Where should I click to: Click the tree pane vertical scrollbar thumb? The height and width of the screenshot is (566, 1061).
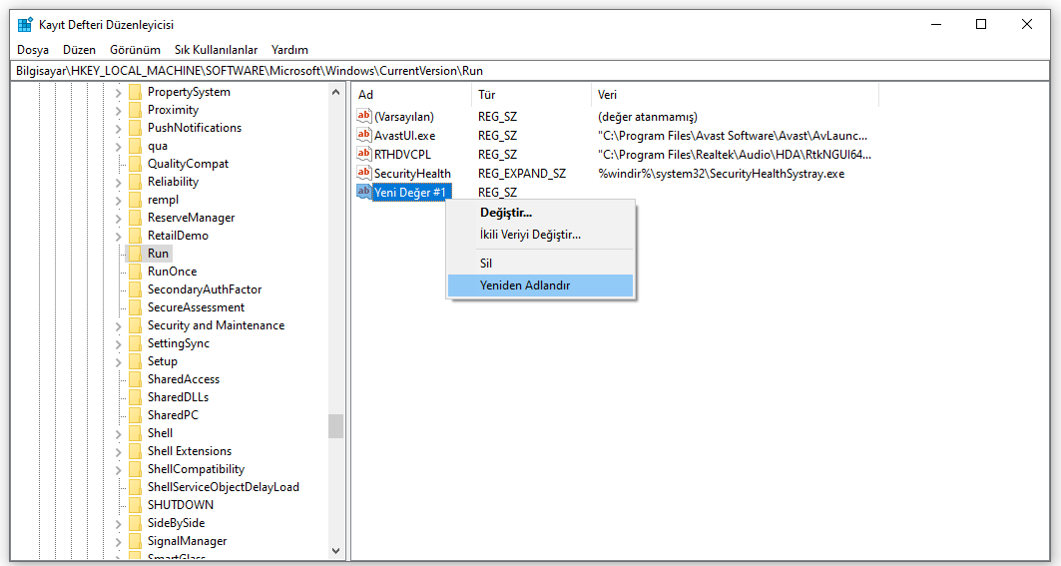(x=335, y=425)
